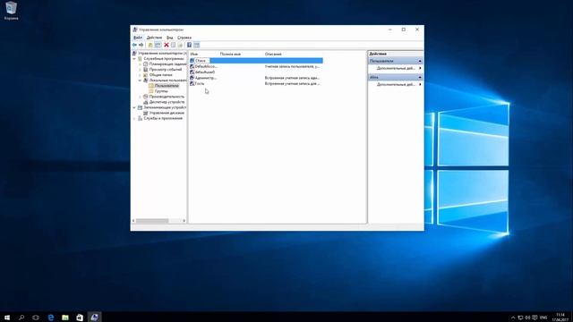Screen dimensions: 573x322
Task: Expand the Планировщик заданий tree node
Action: 140,64
